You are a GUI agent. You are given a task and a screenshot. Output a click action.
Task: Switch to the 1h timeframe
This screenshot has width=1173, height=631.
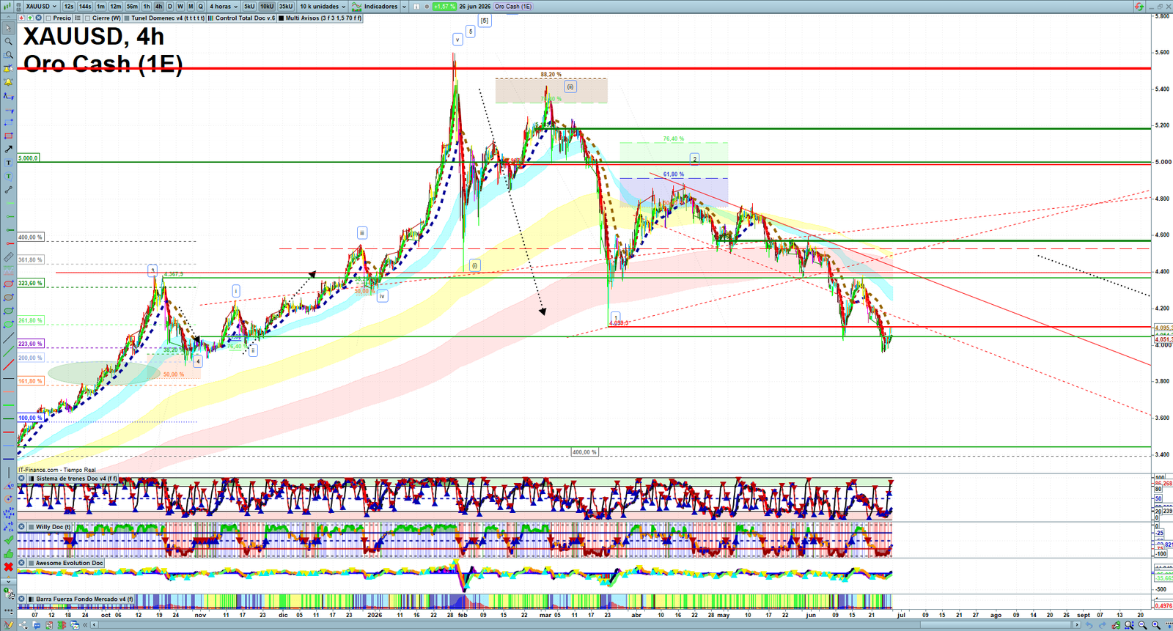[x=147, y=7]
